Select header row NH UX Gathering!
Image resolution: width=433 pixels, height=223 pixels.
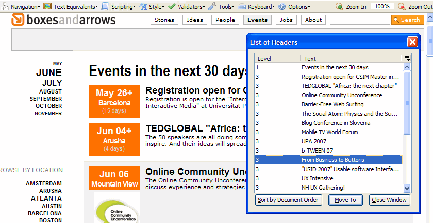328,188
